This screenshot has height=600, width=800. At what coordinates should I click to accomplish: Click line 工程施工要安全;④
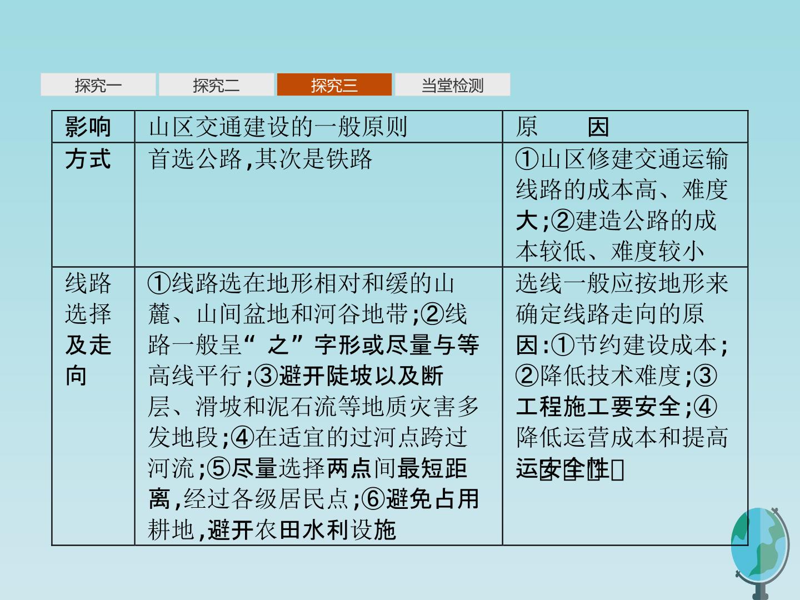616,407
